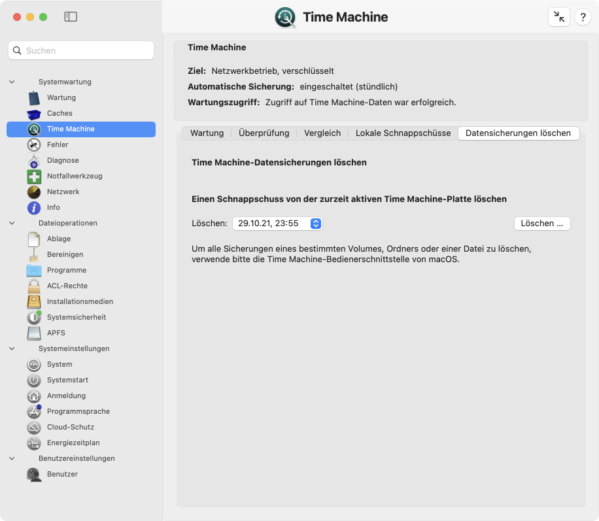Click the Netzwerk globe icon
The image size is (599, 521).
pos(34,192)
